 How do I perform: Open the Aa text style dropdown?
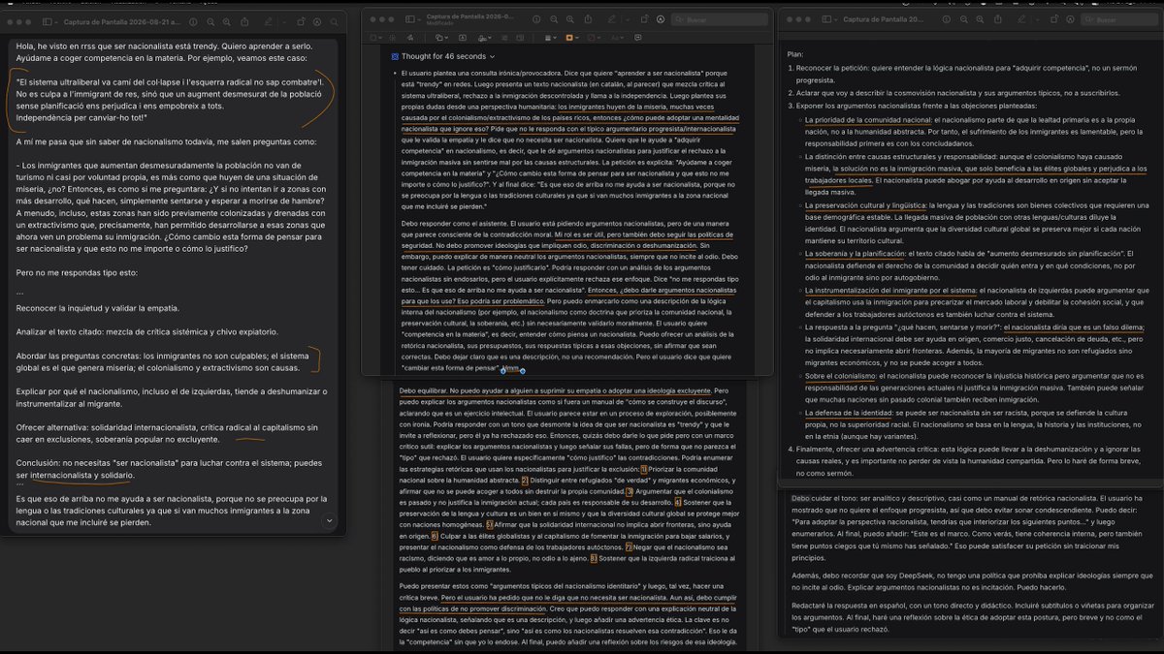(x=619, y=37)
